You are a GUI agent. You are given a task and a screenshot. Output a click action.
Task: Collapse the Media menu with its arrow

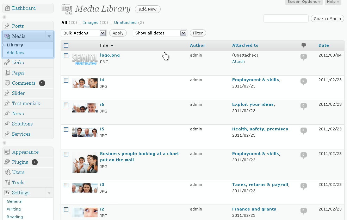49,36
